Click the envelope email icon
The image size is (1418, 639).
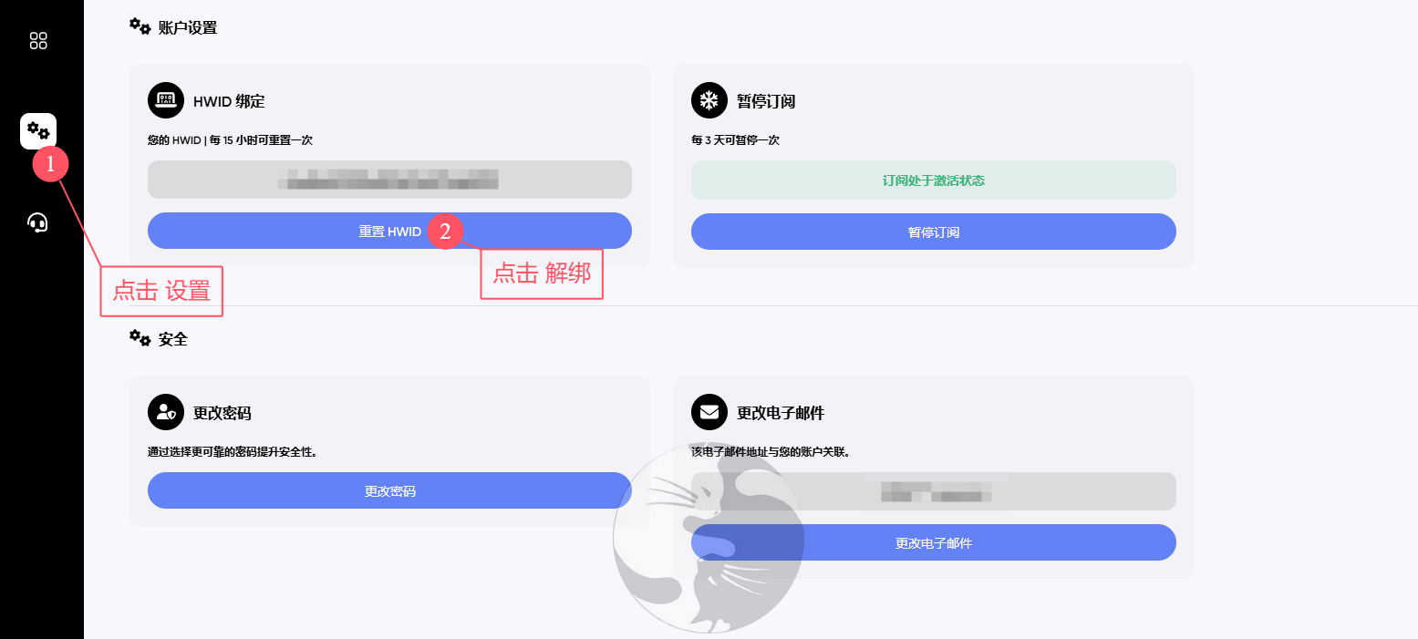[709, 412]
